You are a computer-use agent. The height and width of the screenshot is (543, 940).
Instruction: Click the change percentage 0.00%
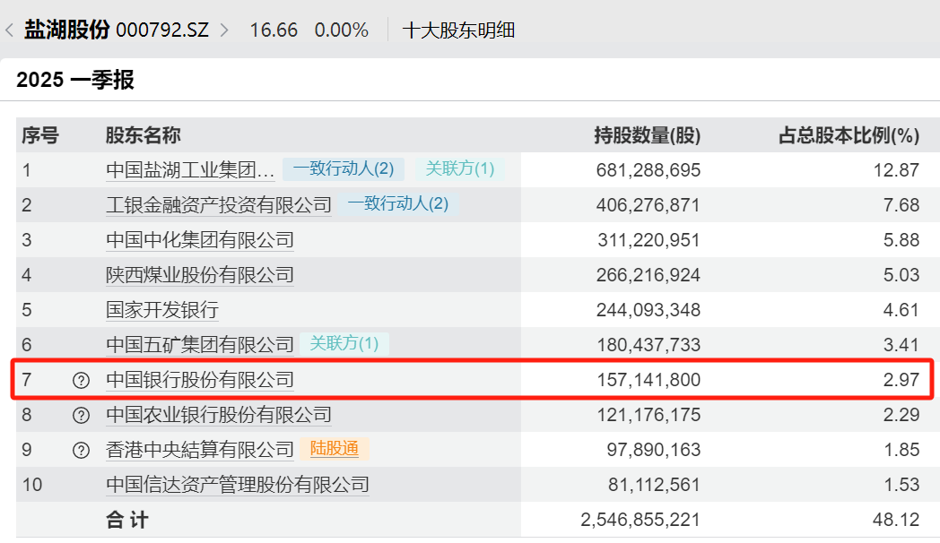(x=341, y=30)
